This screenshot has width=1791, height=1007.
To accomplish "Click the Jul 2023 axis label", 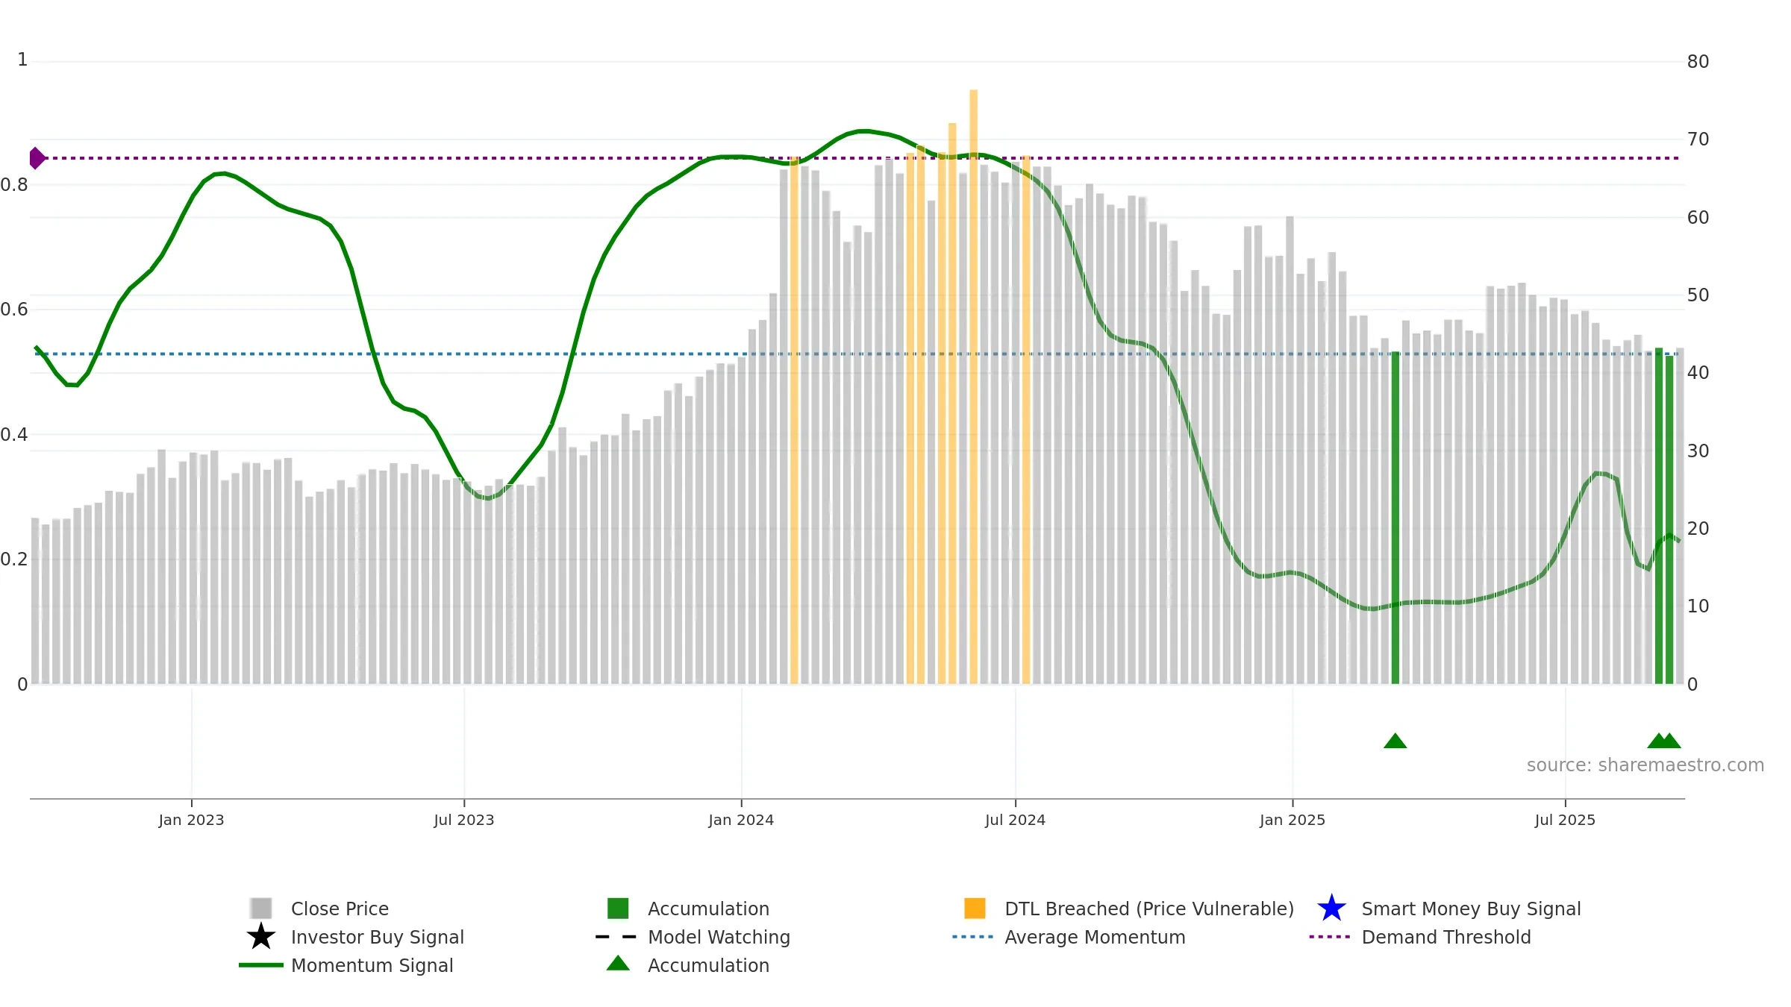I will click(464, 820).
